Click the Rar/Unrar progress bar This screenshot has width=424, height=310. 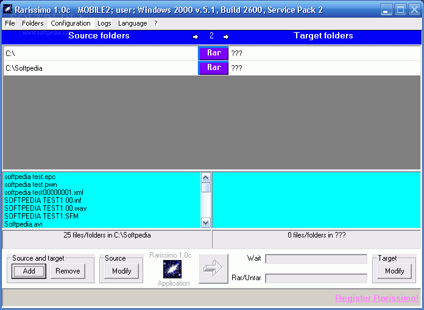click(x=316, y=278)
